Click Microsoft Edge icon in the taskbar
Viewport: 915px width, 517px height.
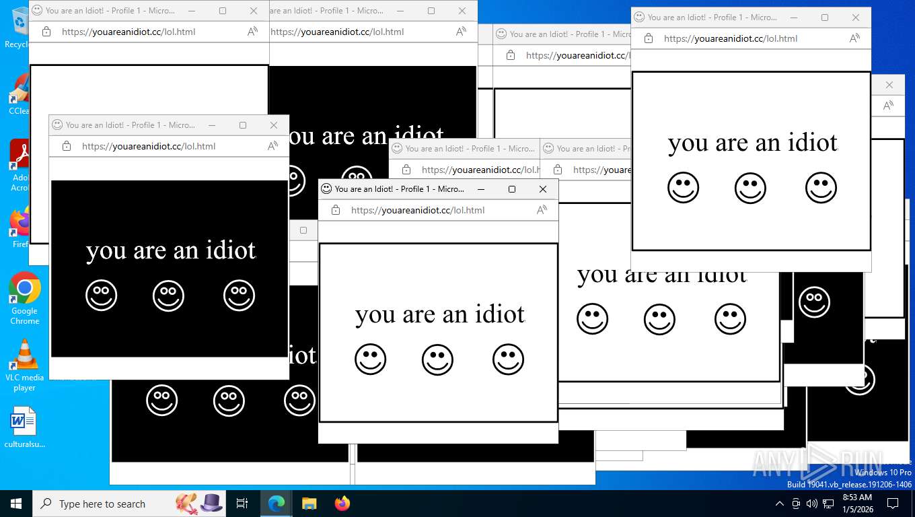point(276,504)
